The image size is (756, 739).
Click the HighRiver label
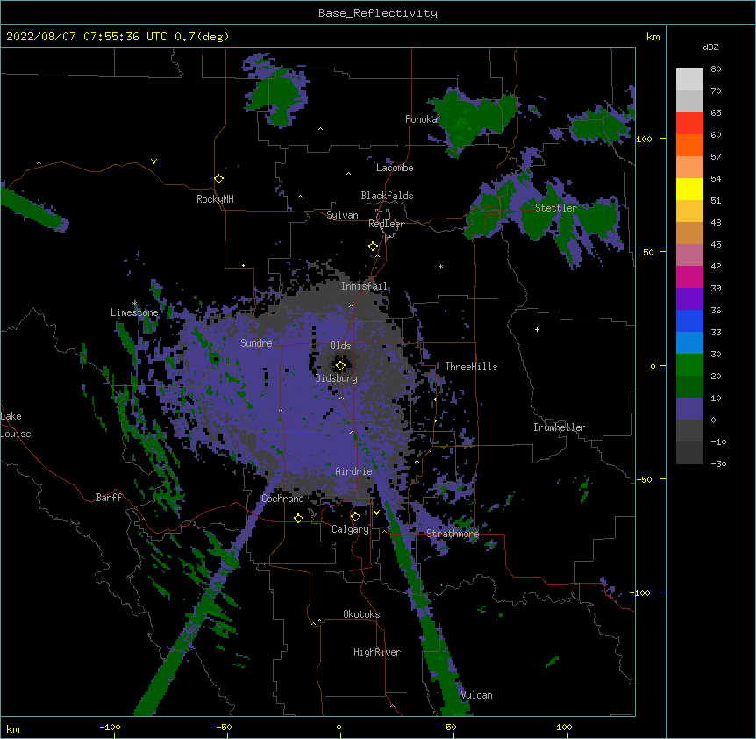(x=377, y=652)
